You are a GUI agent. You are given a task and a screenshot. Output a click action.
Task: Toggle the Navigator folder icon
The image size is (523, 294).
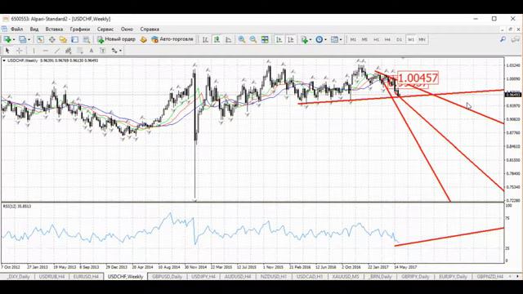(x=63, y=40)
